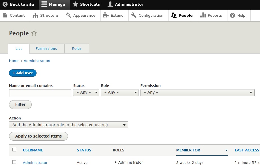Viewport: 260px width, 165px height.
Task: Focus the Name or email contains field
Action: click(x=40, y=93)
